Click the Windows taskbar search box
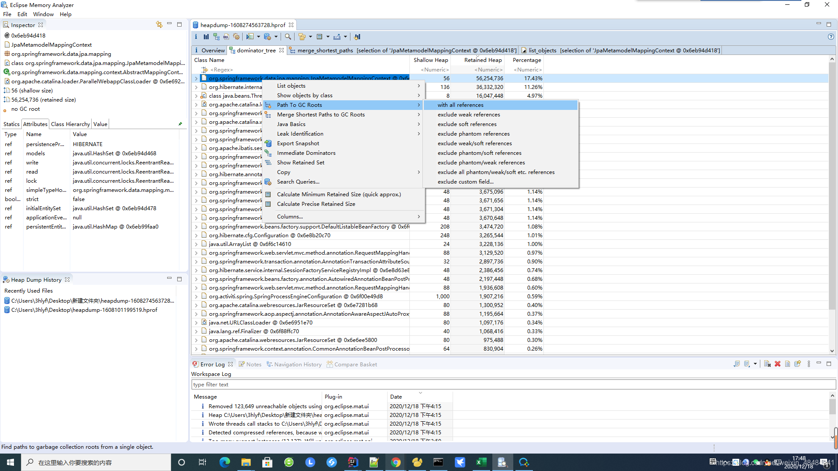Image resolution: width=838 pixels, height=471 pixels. [96, 462]
